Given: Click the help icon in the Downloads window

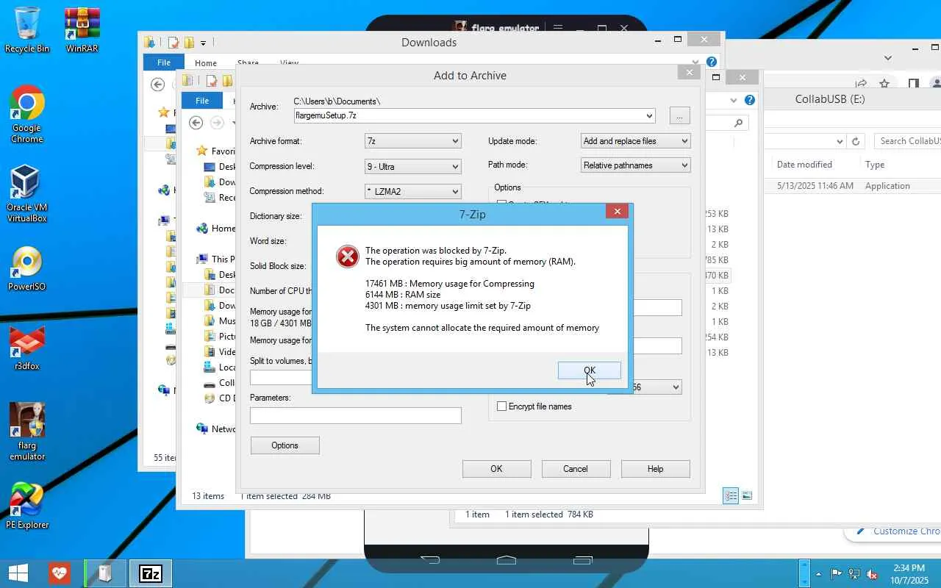Looking at the screenshot, I should click(x=712, y=62).
